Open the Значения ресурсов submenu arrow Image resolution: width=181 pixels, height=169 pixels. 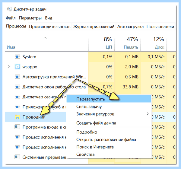tap(148, 114)
